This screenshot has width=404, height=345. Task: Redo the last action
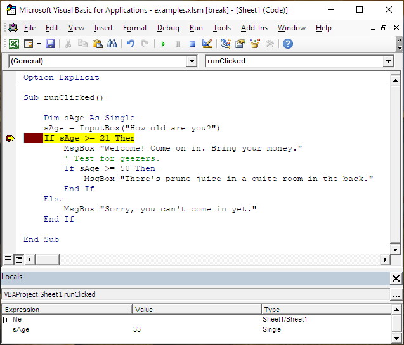pyautogui.click(x=145, y=44)
